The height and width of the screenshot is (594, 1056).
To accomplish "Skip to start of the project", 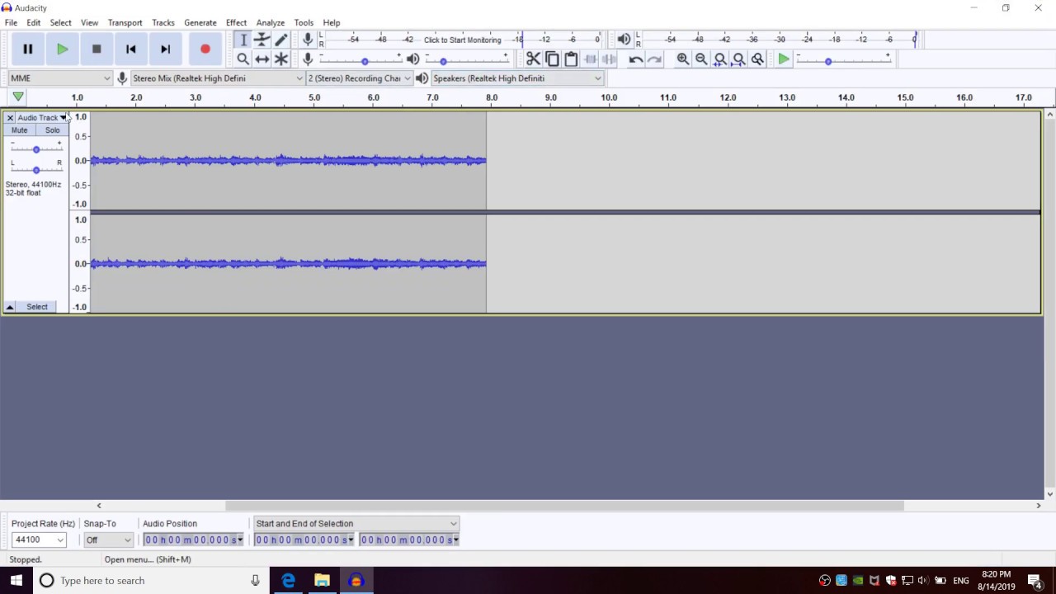I will [130, 49].
